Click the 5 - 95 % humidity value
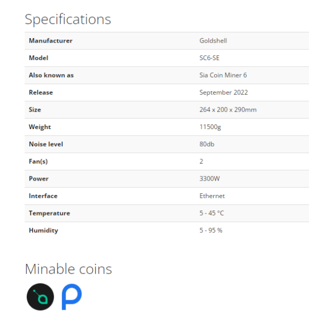 click(x=211, y=230)
